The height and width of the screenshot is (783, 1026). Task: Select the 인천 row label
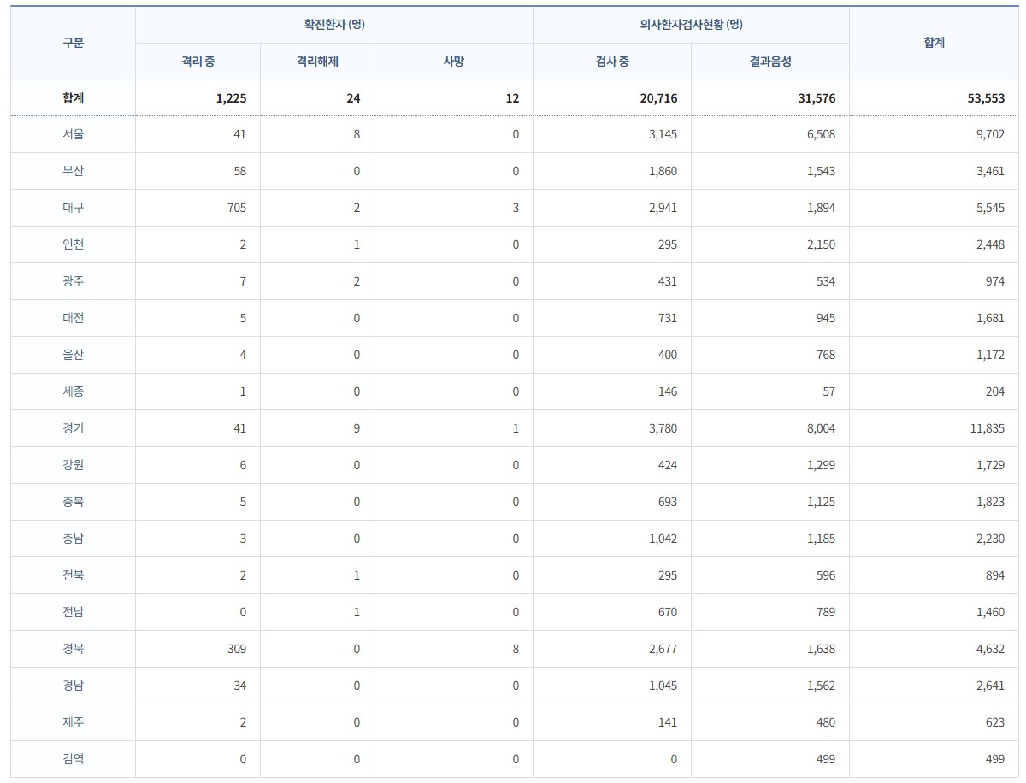(74, 244)
